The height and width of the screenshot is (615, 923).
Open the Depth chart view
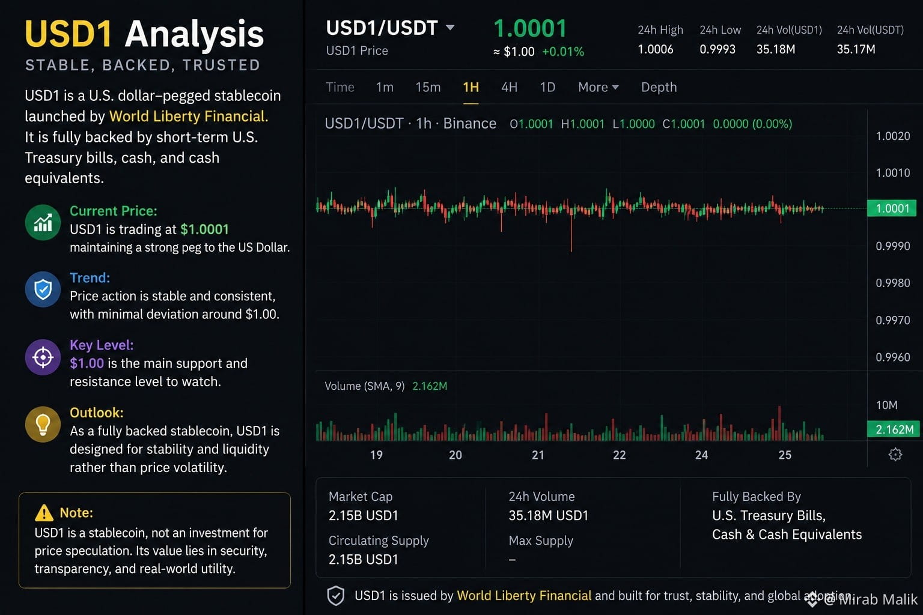click(x=659, y=87)
